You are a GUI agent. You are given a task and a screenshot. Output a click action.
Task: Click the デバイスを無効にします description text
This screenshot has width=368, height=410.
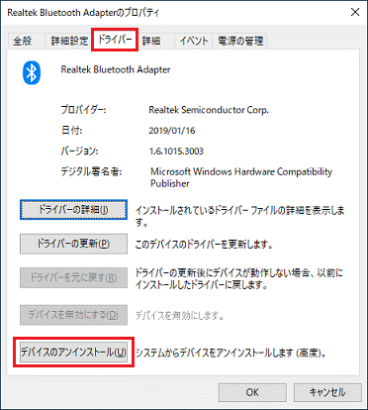pyautogui.click(x=180, y=316)
